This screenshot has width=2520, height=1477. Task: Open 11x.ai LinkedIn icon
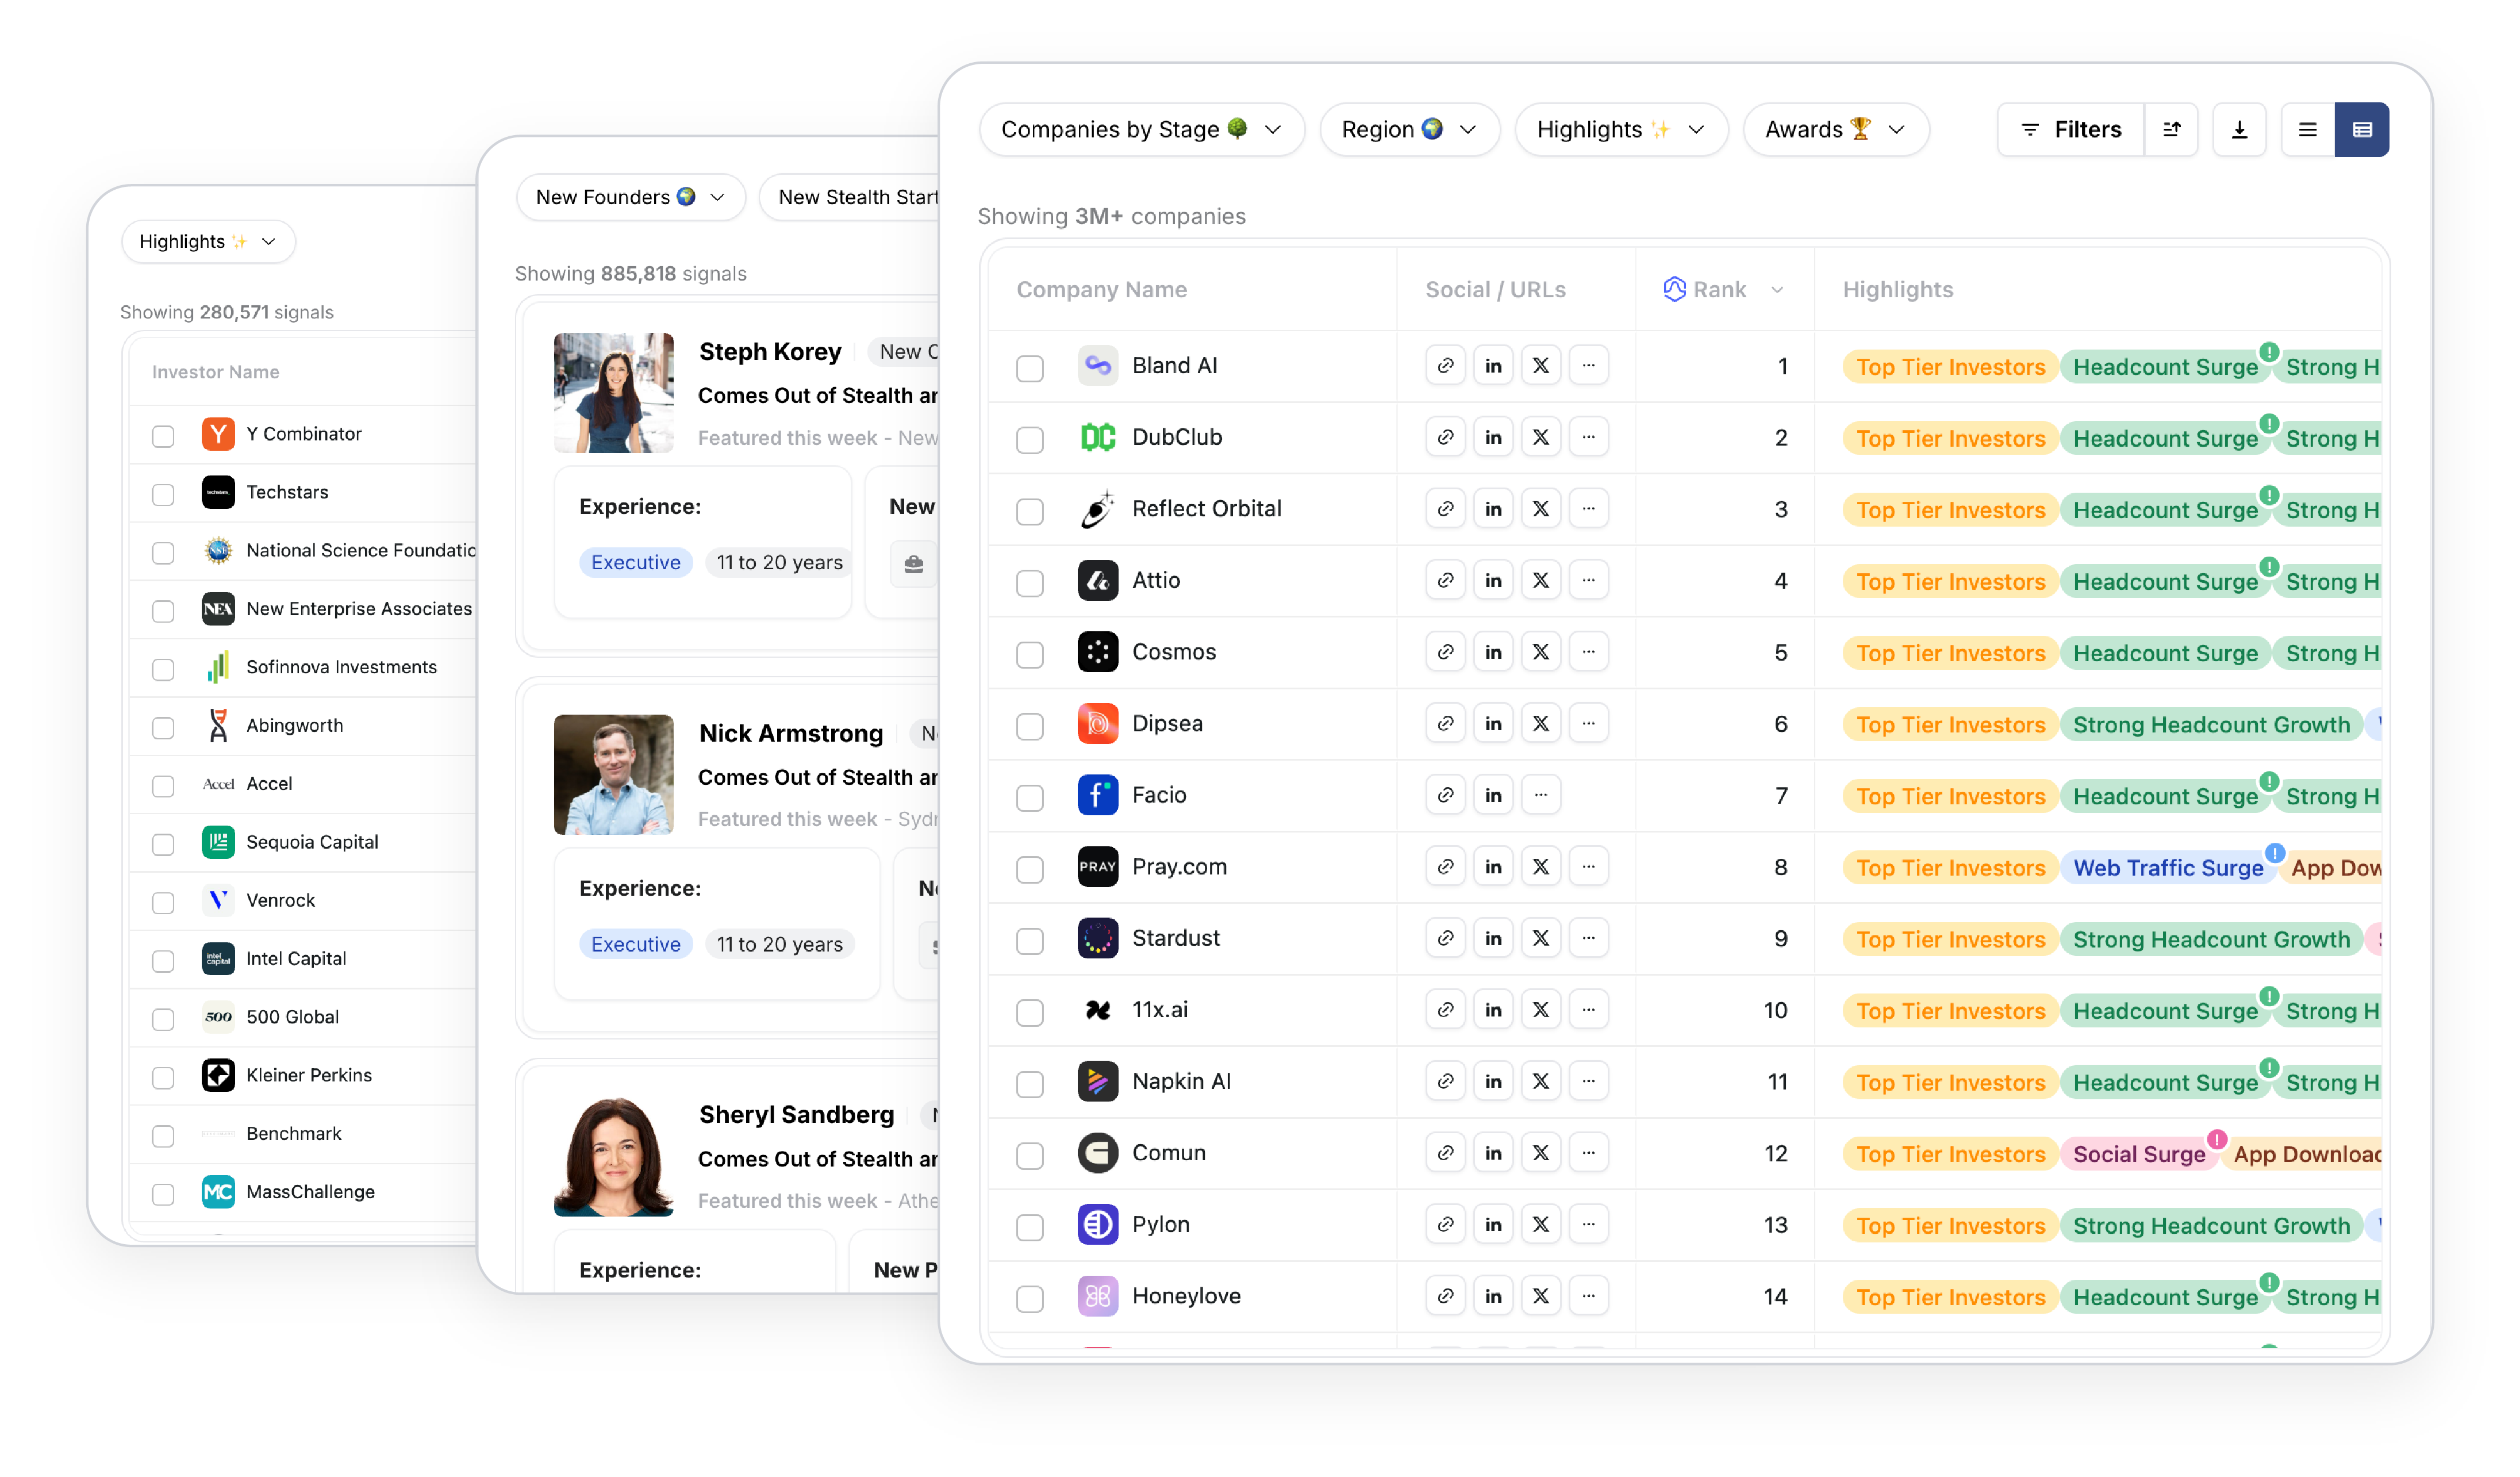pyautogui.click(x=1493, y=1010)
